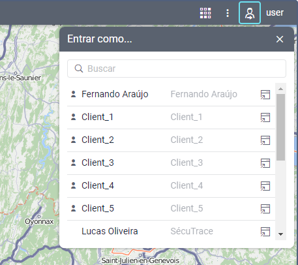Click the login-as user icon button
The width and height of the screenshot is (298, 265).
(250, 13)
